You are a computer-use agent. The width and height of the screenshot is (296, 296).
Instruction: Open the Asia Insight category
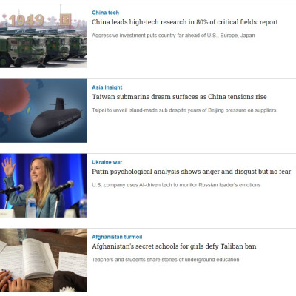[x=107, y=87]
